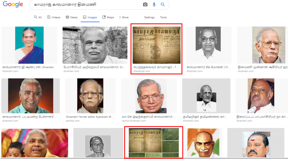The height and width of the screenshot is (159, 288).
Task: Click the blue magnifier search button
Action: (163, 5)
